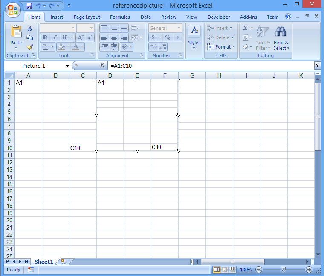Open the Microsoft Excel Help icon
The width and height of the screenshot is (324, 276).
click(288, 17)
